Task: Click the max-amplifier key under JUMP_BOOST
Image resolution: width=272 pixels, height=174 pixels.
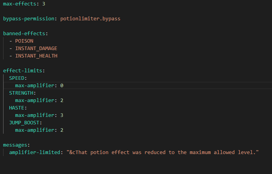Action: pos(35,130)
